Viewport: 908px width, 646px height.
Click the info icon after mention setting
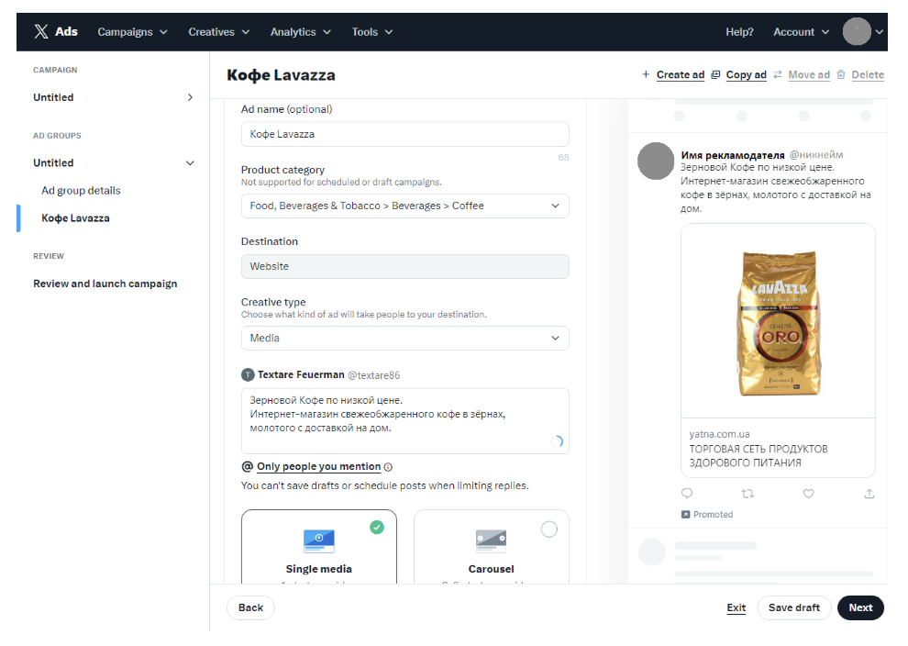coord(388,467)
